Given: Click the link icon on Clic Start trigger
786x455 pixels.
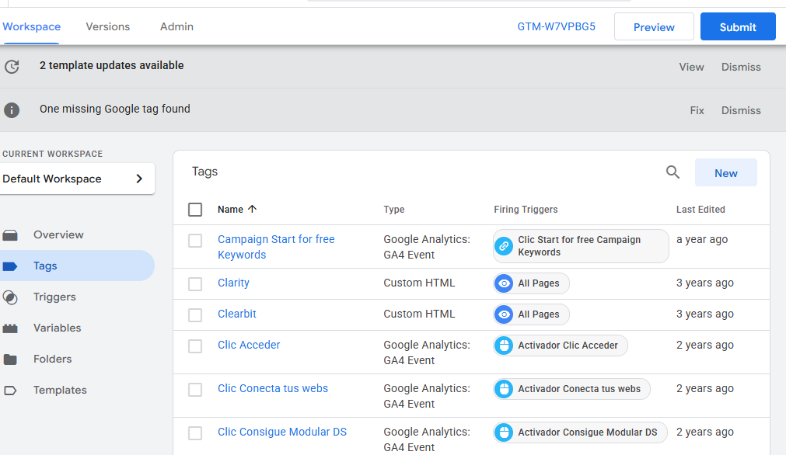Looking at the screenshot, I should (x=505, y=246).
